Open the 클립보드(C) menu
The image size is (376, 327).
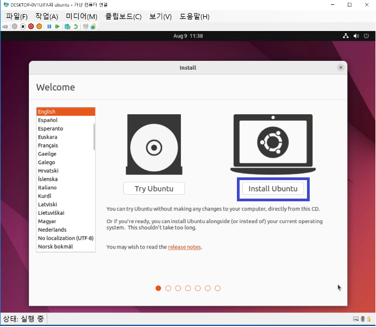(123, 16)
